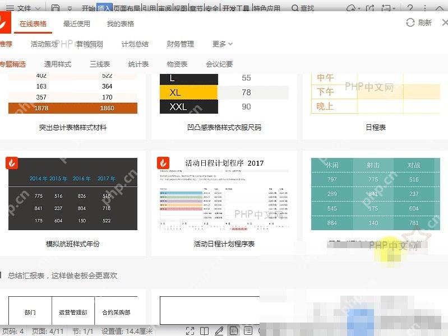Select the 营销策划 category
The image size is (448, 336).
[x=89, y=44]
